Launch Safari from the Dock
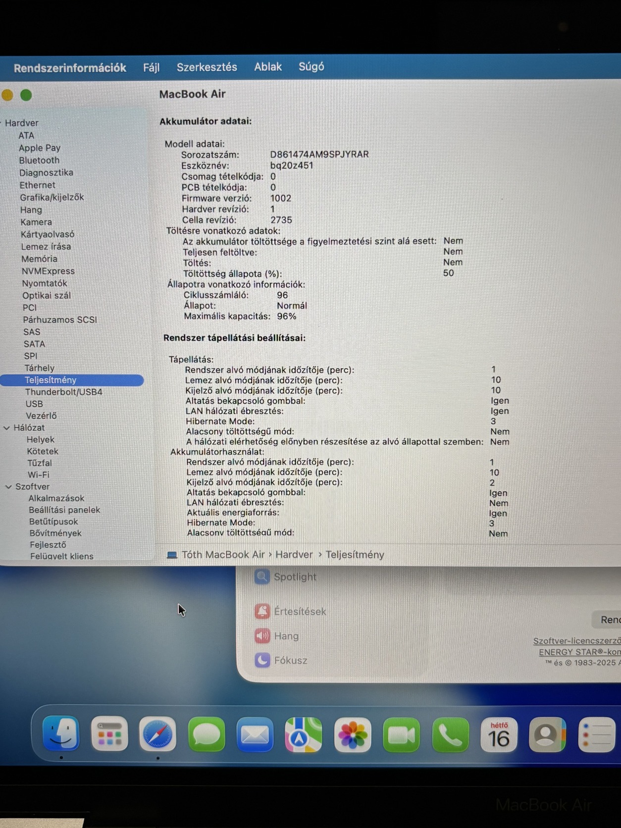The width and height of the screenshot is (621, 828). pos(157,734)
